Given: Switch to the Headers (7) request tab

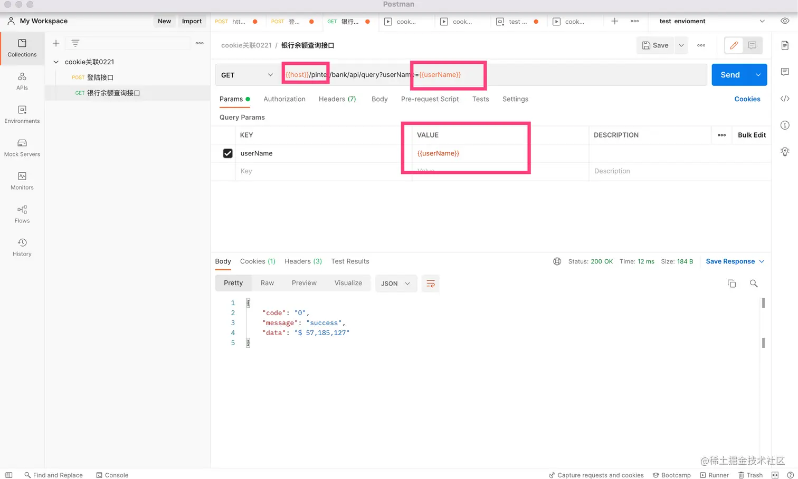Looking at the screenshot, I should (x=337, y=99).
